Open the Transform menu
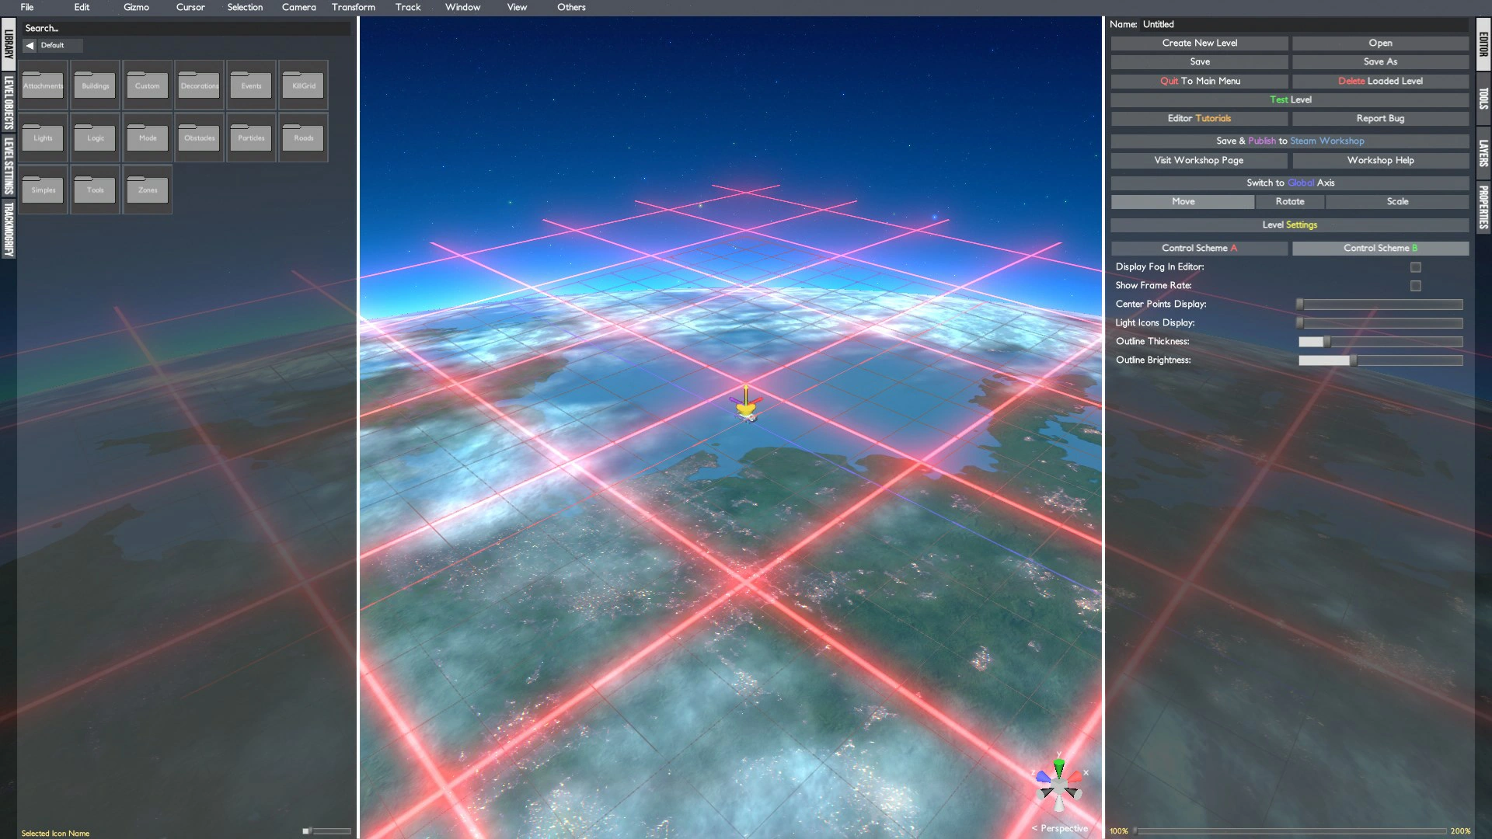Image resolution: width=1492 pixels, height=839 pixels. [353, 7]
